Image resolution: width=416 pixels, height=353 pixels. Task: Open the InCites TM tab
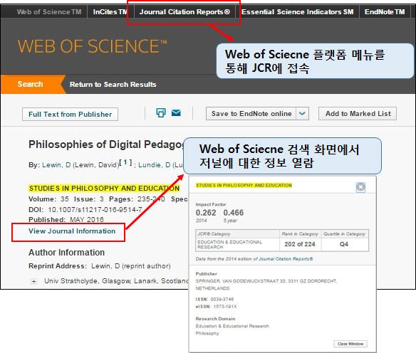click(110, 12)
